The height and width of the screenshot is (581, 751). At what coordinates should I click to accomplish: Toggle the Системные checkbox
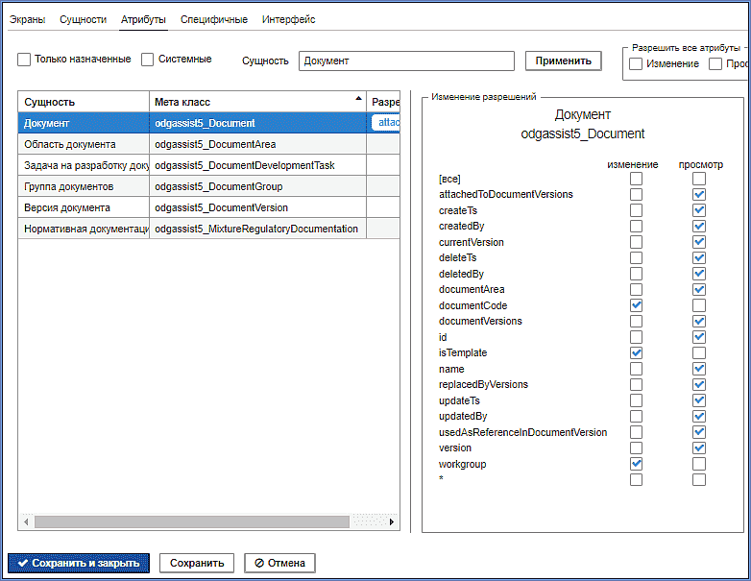coord(148,60)
